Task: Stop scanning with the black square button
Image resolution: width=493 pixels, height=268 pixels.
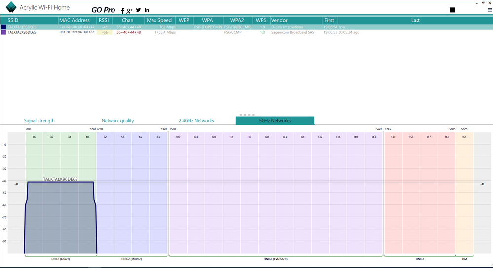Action: pos(452,10)
